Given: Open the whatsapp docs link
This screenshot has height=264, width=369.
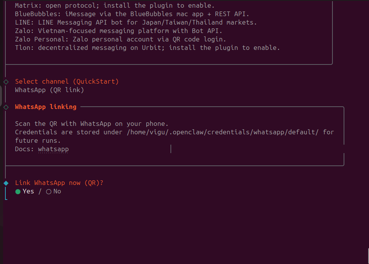Looking at the screenshot, I should click(x=53, y=149).
